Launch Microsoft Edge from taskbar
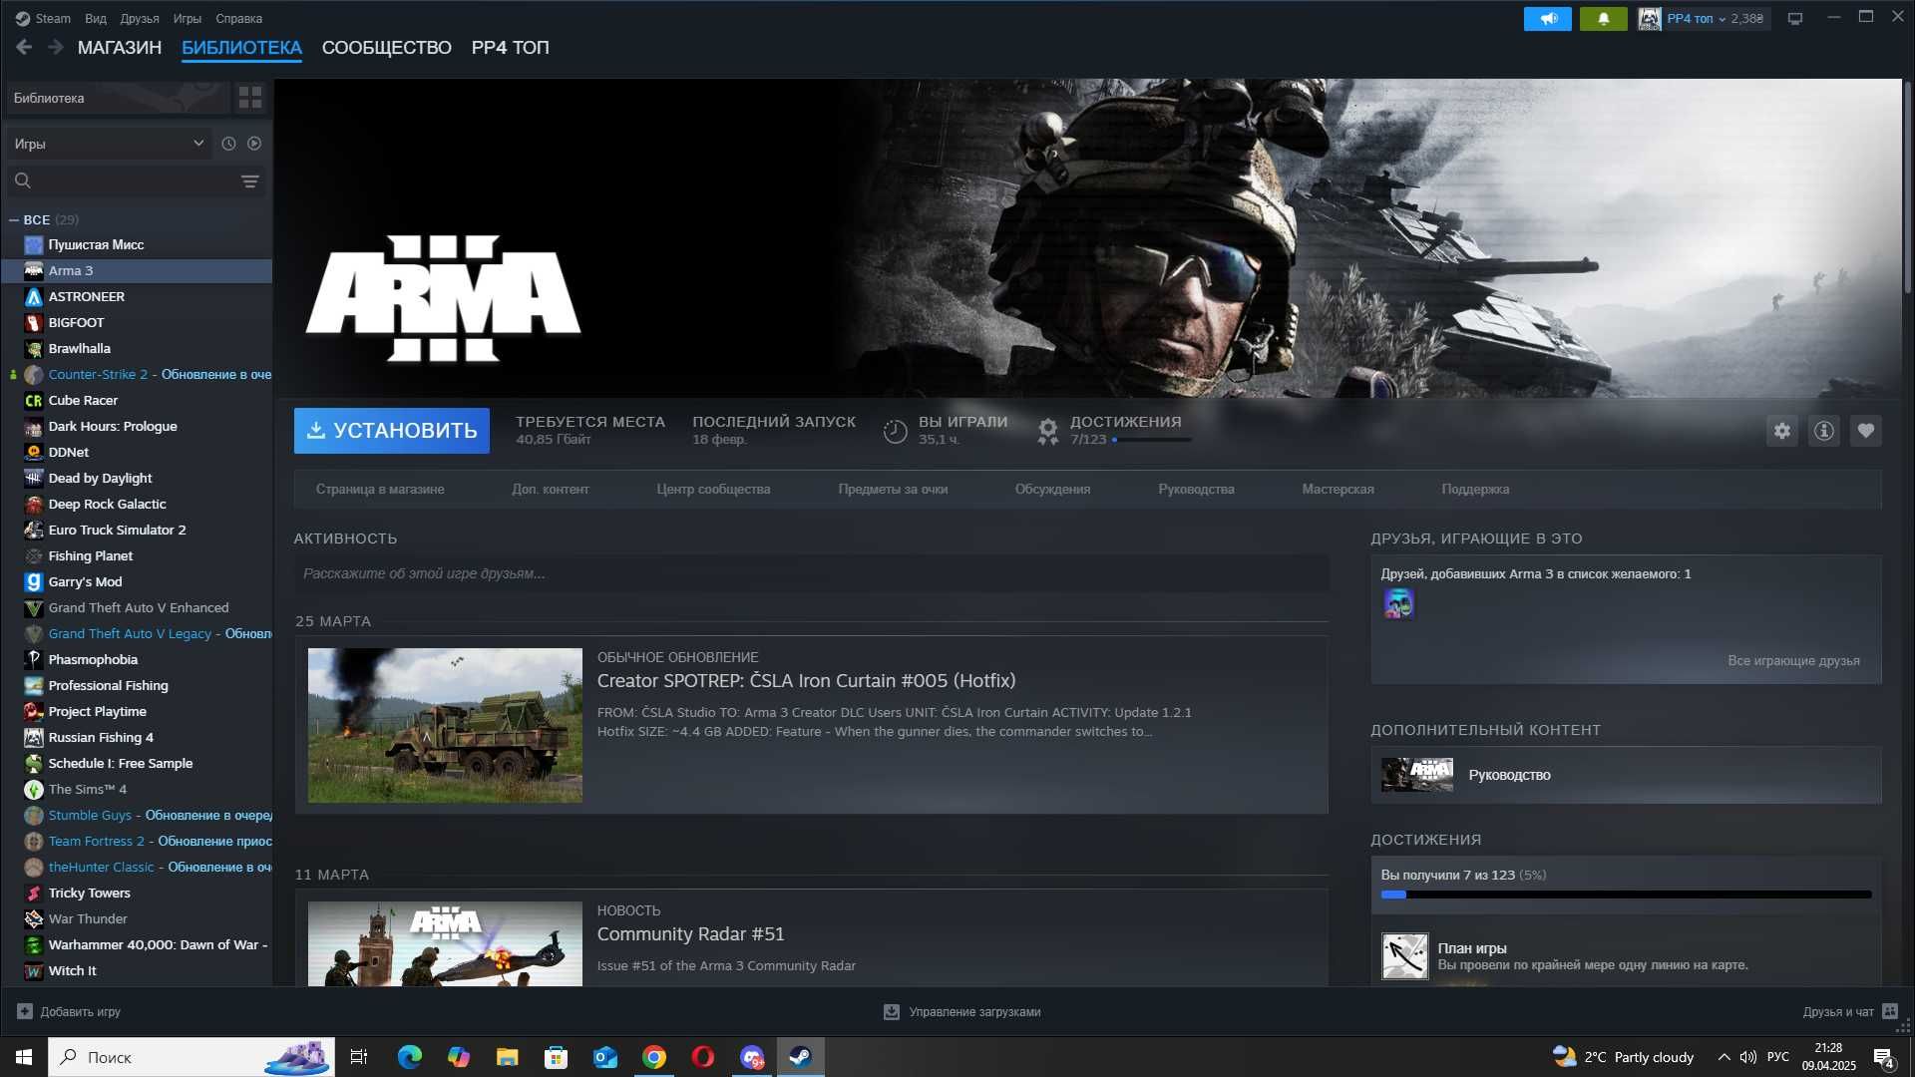Screen dimensions: 1915x1077 (409, 1057)
